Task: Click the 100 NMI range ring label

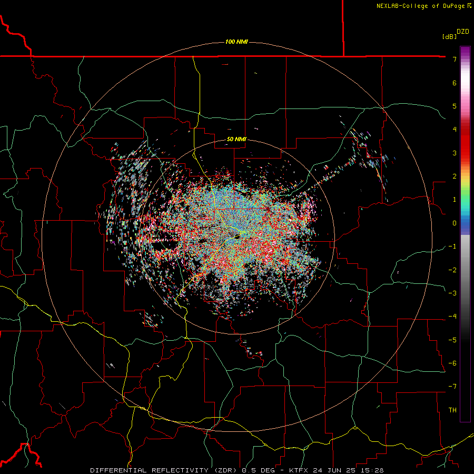Action: 236,42
